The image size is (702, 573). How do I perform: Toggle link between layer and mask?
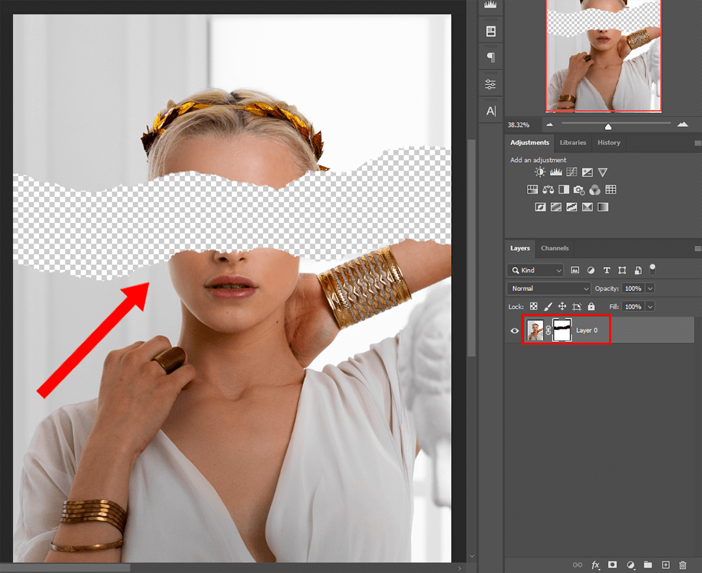(x=548, y=331)
